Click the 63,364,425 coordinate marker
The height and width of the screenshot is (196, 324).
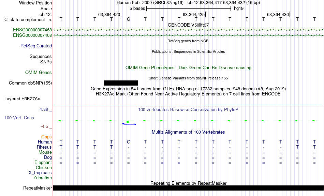pyautogui.click(x=194, y=14)
